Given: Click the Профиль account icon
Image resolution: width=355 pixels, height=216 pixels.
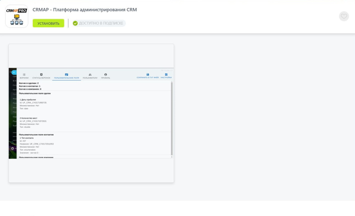Looking at the screenshot, I should pos(106,75).
